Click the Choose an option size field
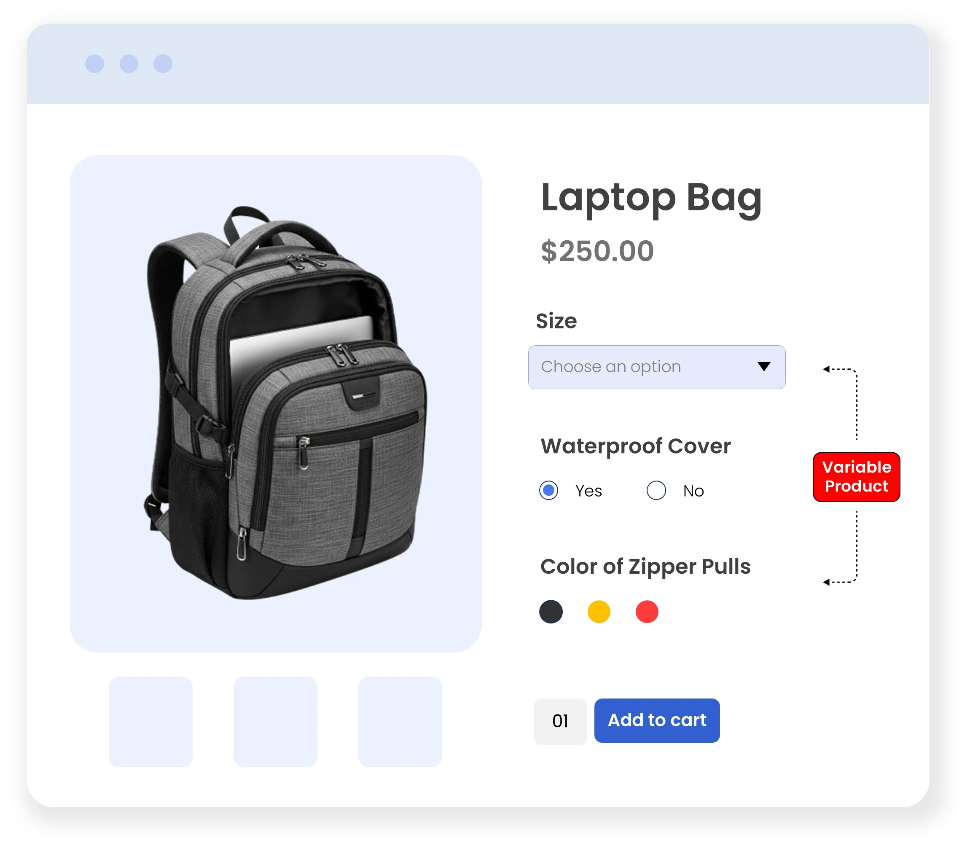The height and width of the screenshot is (849, 970). point(657,367)
